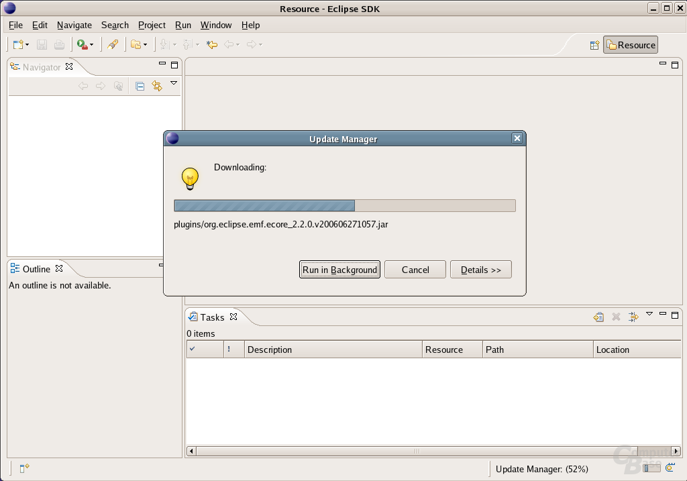Click the Details >> button

(481, 270)
